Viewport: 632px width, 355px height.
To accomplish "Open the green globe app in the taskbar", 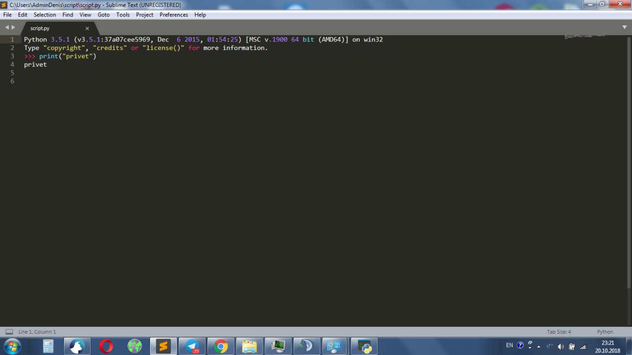I will click(134, 347).
